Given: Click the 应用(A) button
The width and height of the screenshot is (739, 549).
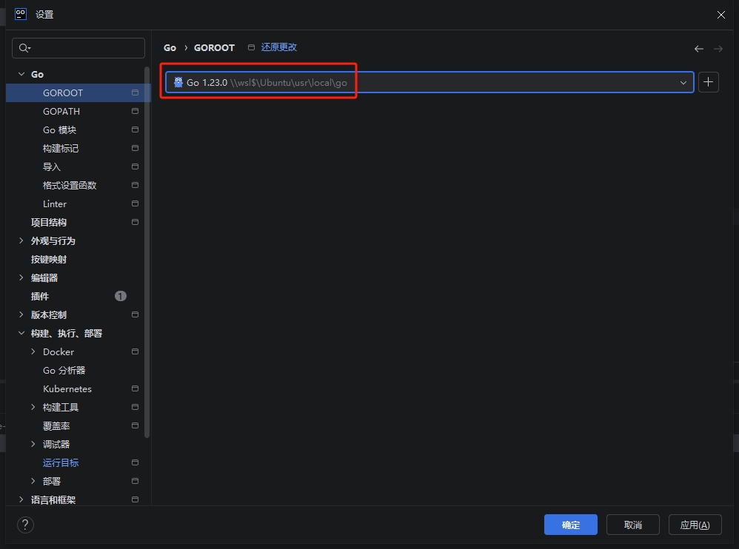Looking at the screenshot, I should click(x=695, y=525).
